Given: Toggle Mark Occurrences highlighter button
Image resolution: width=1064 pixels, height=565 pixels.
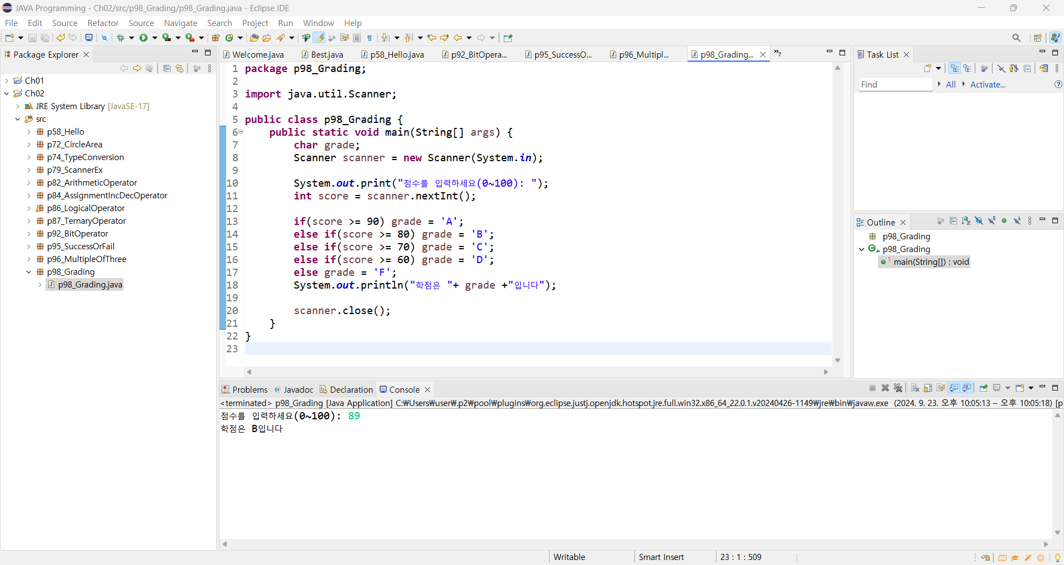Looking at the screenshot, I should tap(319, 38).
